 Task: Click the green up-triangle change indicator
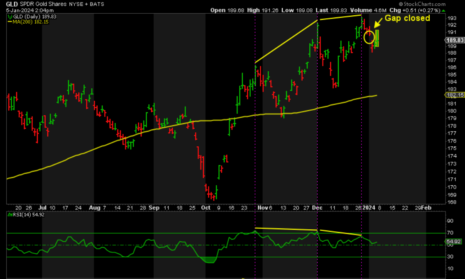[443, 11]
